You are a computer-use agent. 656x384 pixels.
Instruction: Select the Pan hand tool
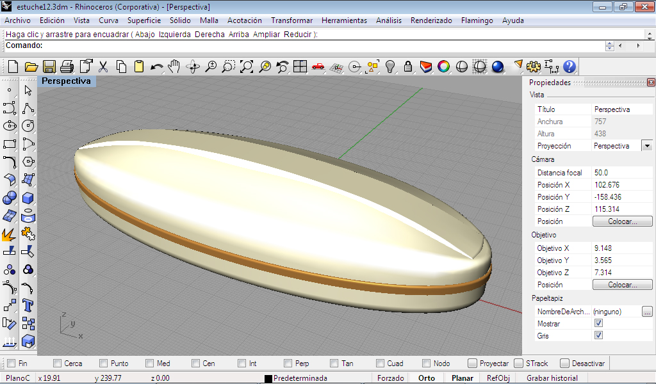point(174,67)
